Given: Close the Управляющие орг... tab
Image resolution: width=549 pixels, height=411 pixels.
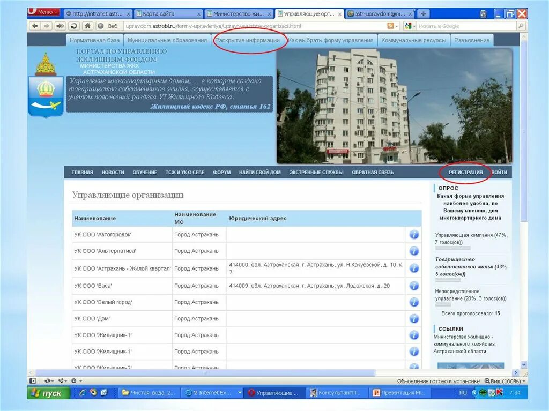Looking at the screenshot, I should point(339,14).
